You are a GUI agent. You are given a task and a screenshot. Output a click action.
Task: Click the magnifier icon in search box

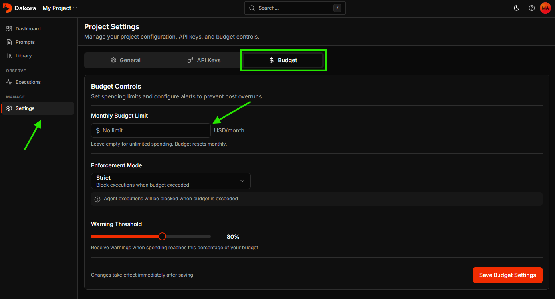[x=252, y=8]
